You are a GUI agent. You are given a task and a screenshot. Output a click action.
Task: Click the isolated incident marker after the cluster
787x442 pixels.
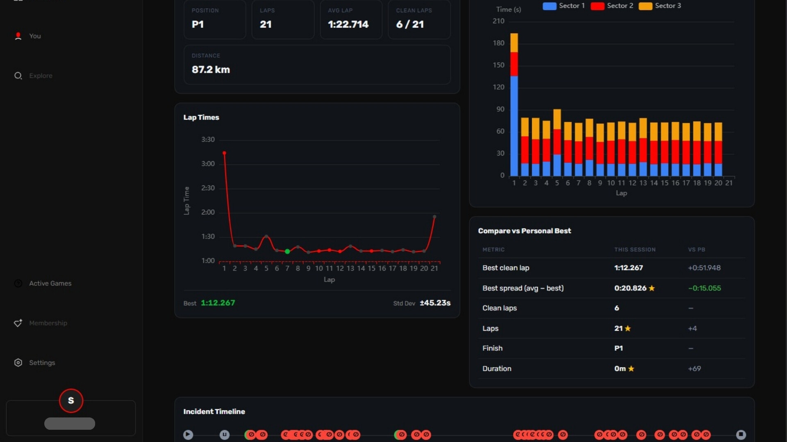(563, 435)
